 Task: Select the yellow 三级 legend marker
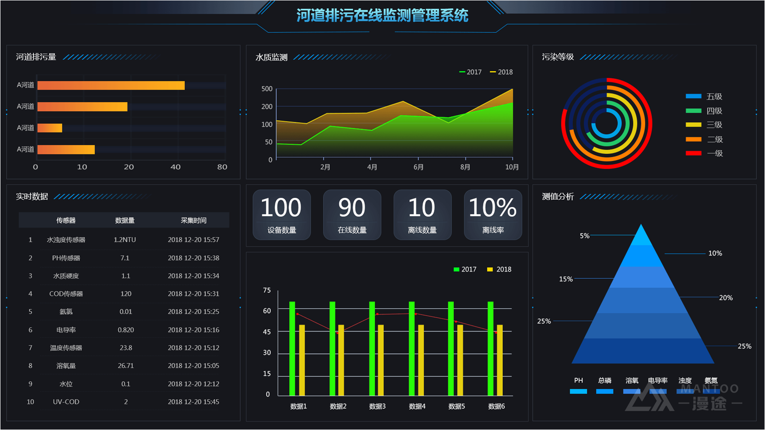[x=693, y=125]
